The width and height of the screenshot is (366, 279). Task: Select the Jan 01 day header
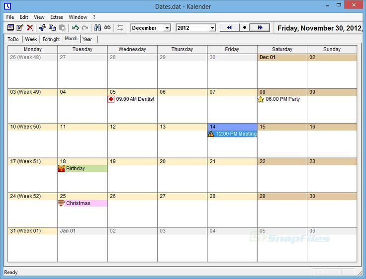[x=83, y=231]
